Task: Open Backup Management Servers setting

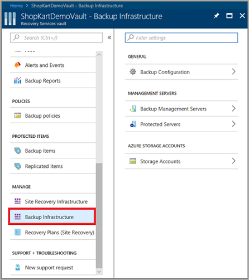Action: pyautogui.click(x=181, y=109)
